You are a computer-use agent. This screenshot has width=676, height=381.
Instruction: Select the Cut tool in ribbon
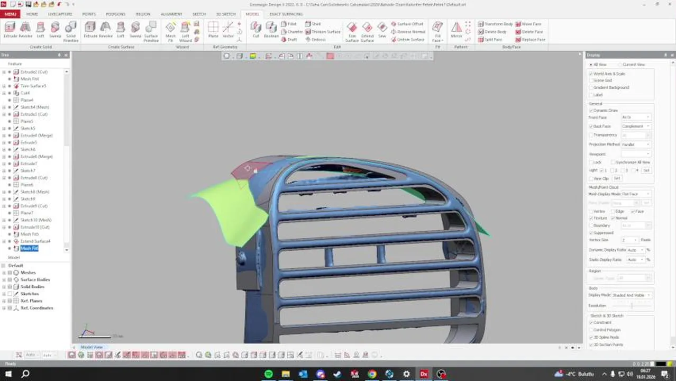(256, 30)
